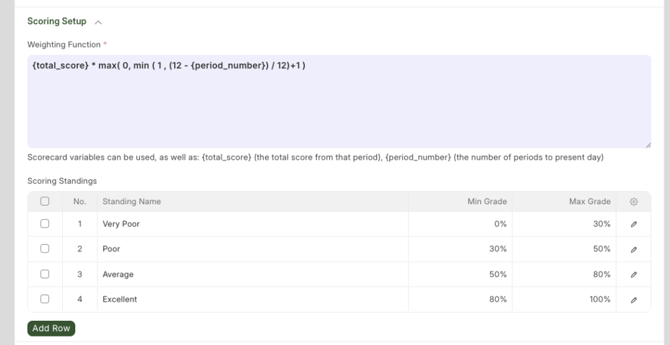Click pencil edit icon for Poor row

pos(633,249)
